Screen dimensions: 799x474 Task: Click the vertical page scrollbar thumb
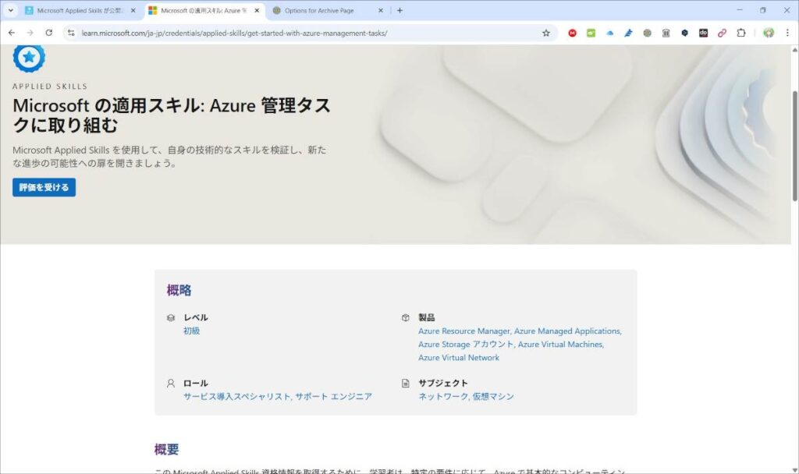tap(794, 146)
